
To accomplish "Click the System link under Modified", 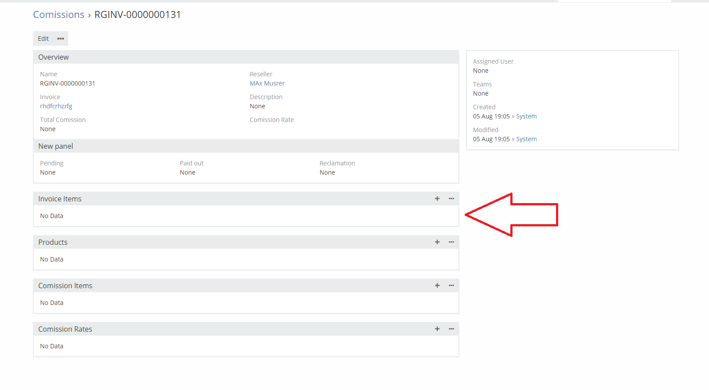I will [x=526, y=139].
